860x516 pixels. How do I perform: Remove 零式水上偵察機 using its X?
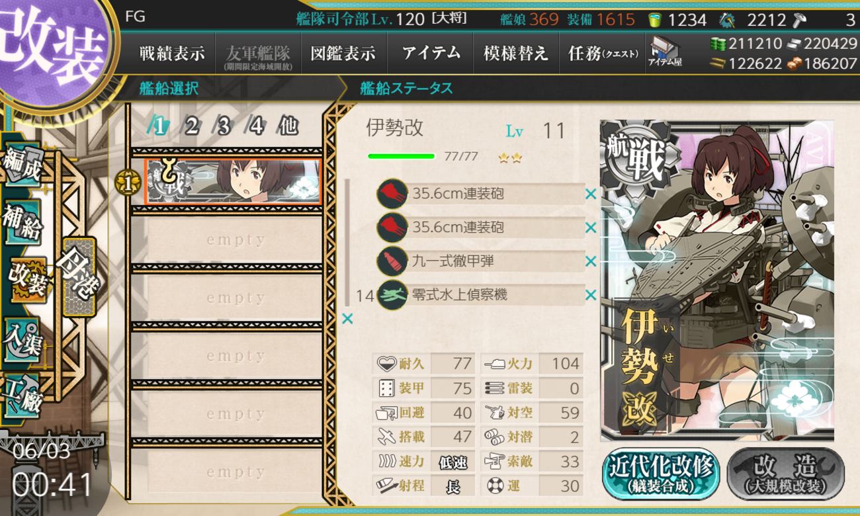point(591,295)
